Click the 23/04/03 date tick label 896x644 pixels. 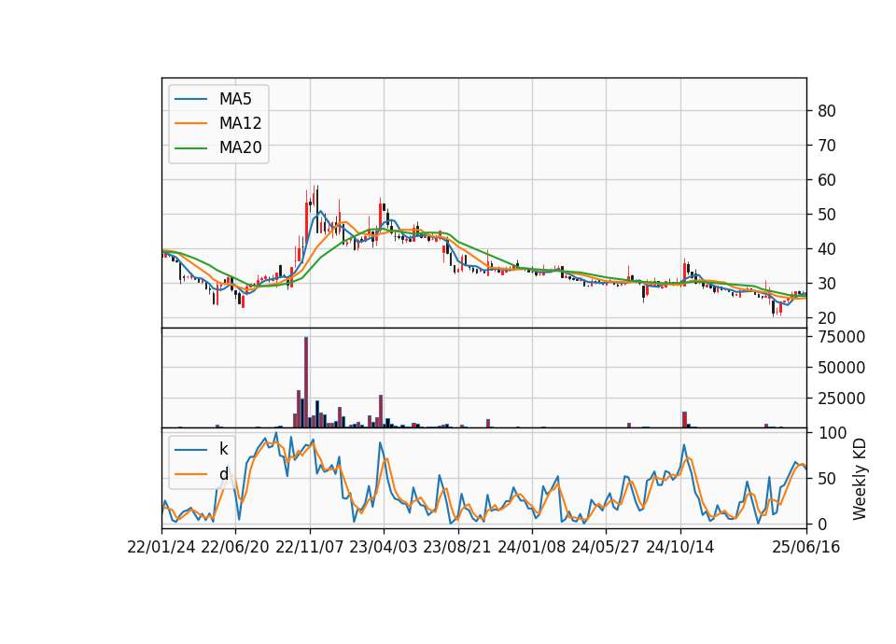tap(384, 548)
